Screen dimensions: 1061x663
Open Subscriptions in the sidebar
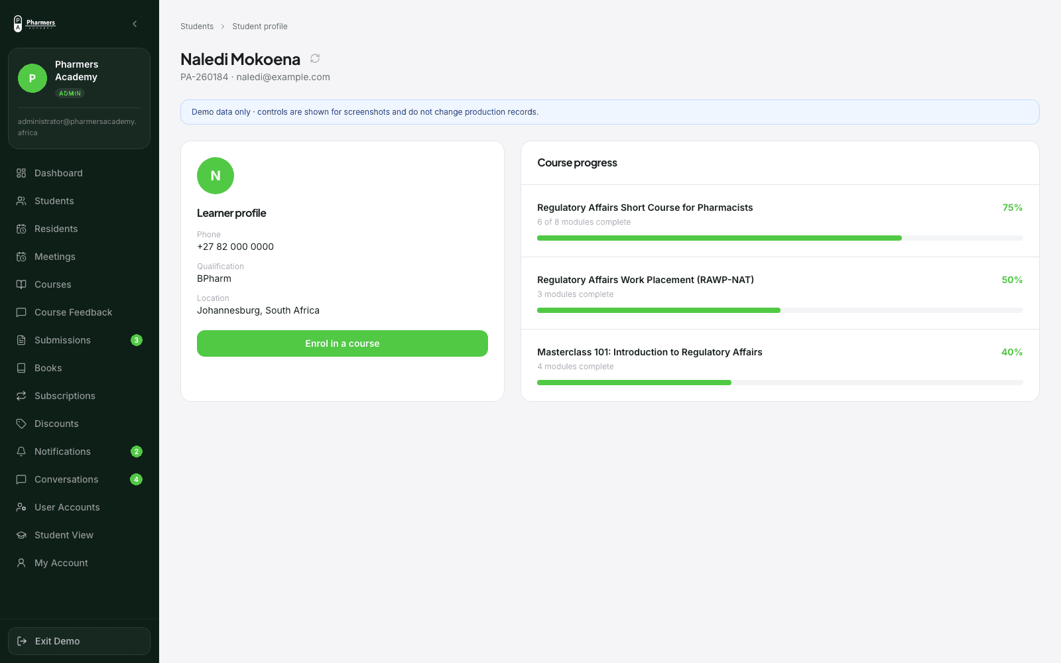pyautogui.click(x=80, y=396)
